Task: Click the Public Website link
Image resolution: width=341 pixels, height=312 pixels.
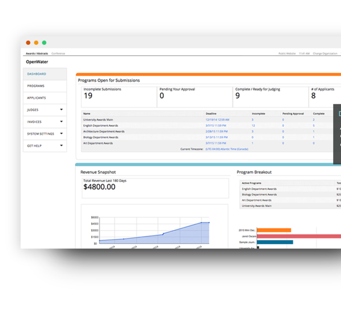Action: pyautogui.click(x=287, y=54)
